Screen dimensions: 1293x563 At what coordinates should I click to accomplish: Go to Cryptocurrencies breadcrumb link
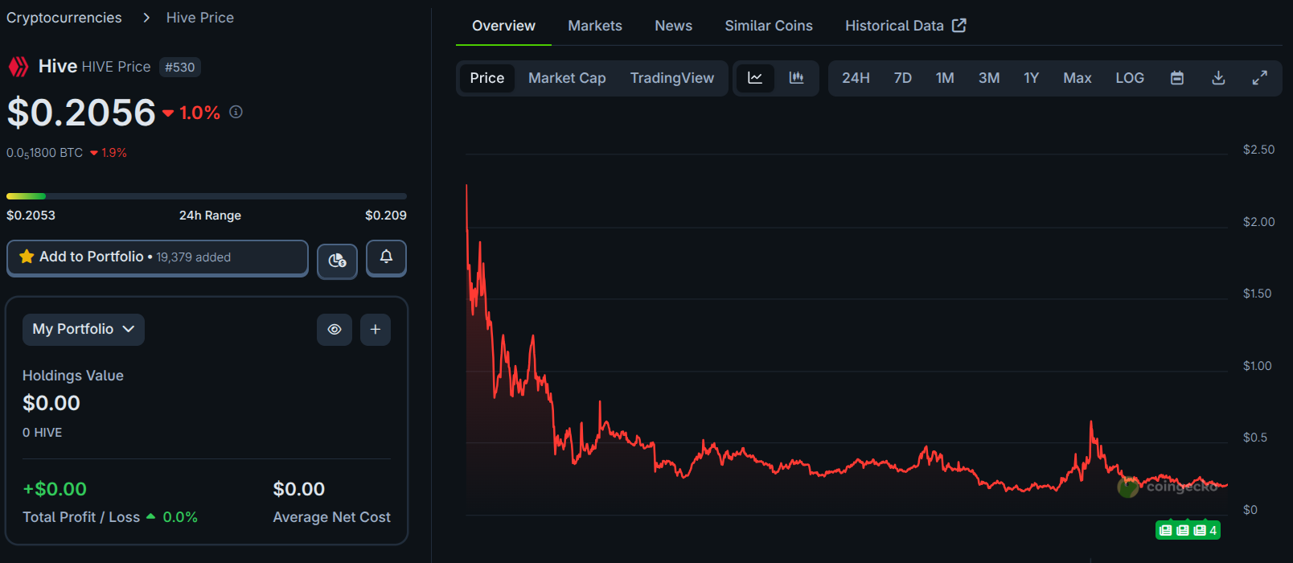(64, 18)
